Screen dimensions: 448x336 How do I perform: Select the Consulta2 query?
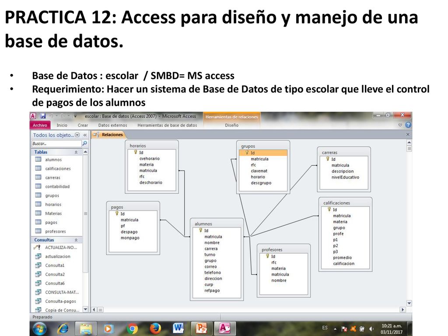55,274
